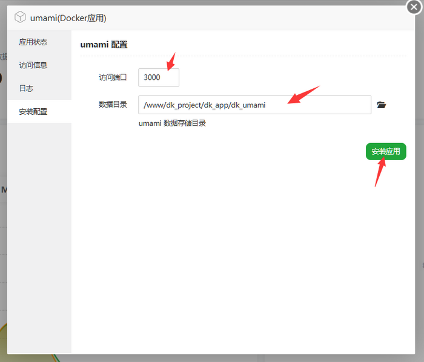Click the red arrow pointing at port field
Screen dimensions: 424x362
point(171,60)
